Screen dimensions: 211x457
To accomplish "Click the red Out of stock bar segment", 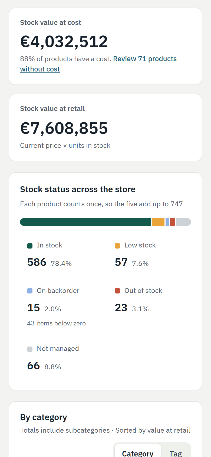I will [173, 222].
